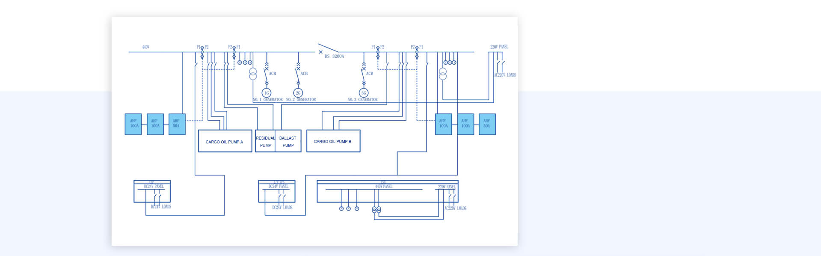Select the leftmost AHF 100A block
This screenshot has width=821, height=256.
coord(133,124)
